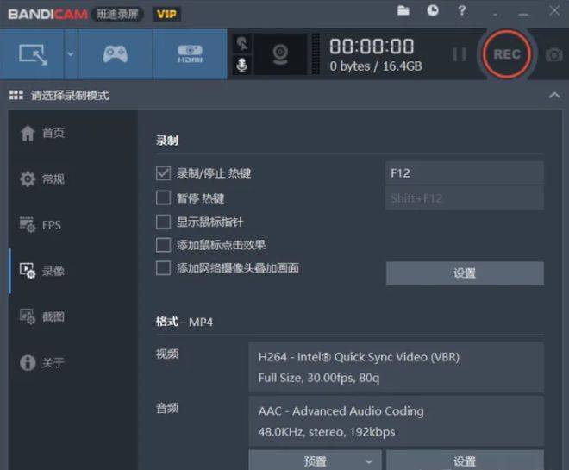Minimize the Bandicam window
Viewport: 569px width, 470px height.
(523, 13)
